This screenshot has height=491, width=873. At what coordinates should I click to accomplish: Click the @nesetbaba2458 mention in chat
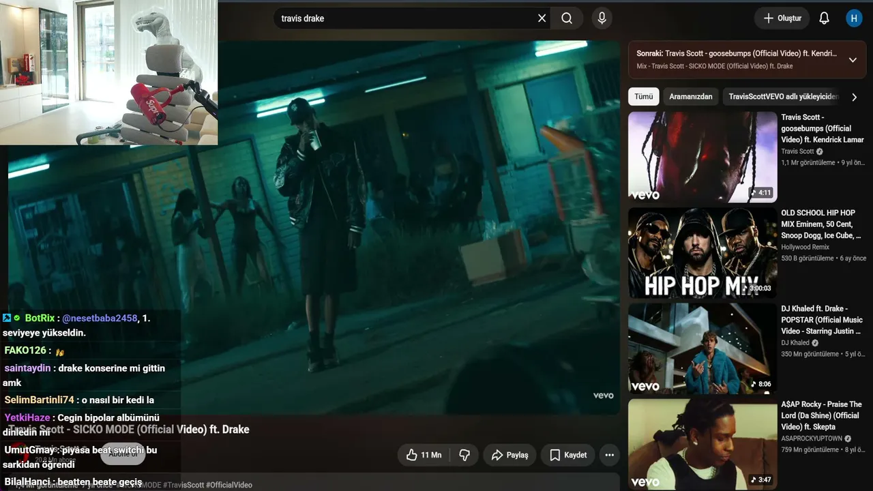[x=100, y=318]
